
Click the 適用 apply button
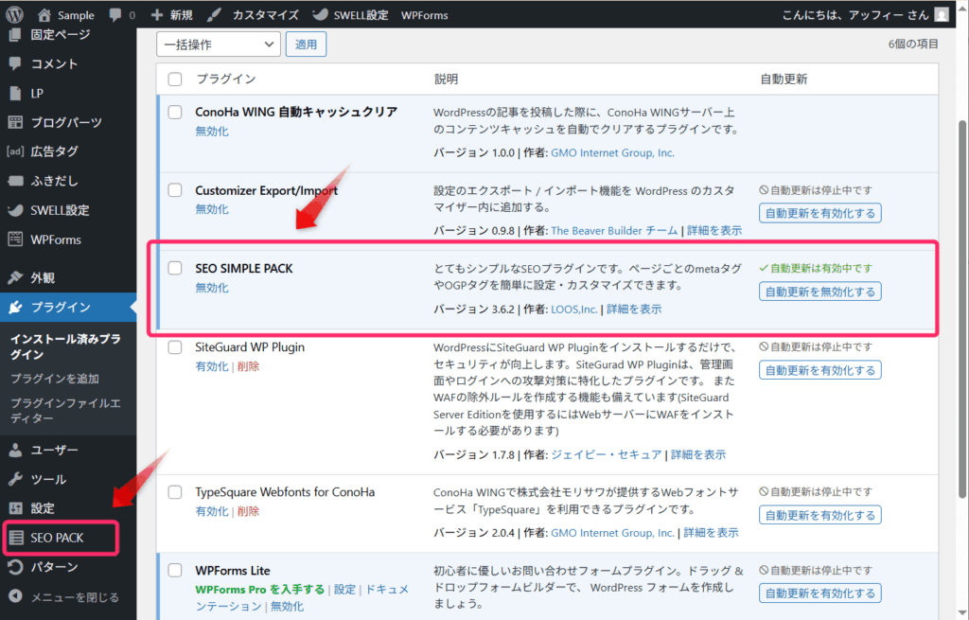pos(306,44)
